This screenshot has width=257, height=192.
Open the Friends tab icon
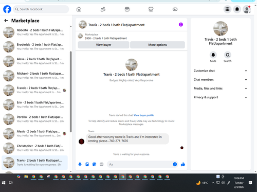[103, 9]
